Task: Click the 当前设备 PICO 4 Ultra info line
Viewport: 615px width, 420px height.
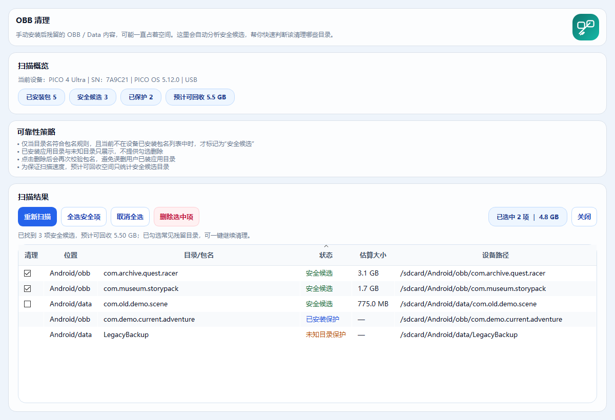Action: [x=108, y=80]
